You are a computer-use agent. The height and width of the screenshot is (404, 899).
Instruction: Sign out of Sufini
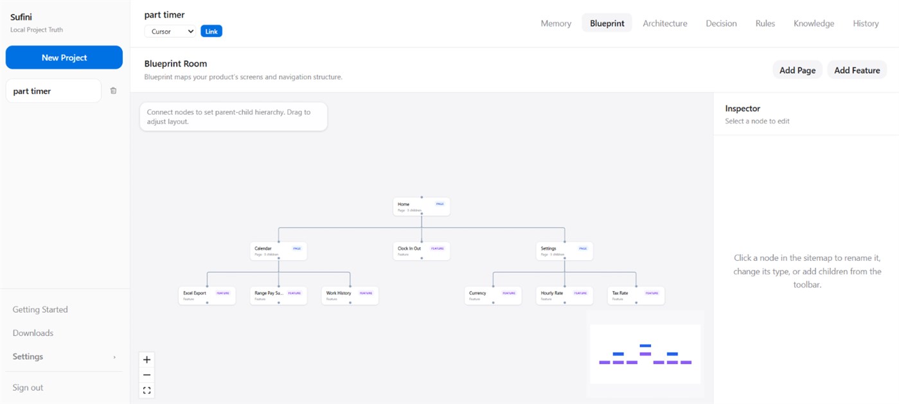[28, 387]
